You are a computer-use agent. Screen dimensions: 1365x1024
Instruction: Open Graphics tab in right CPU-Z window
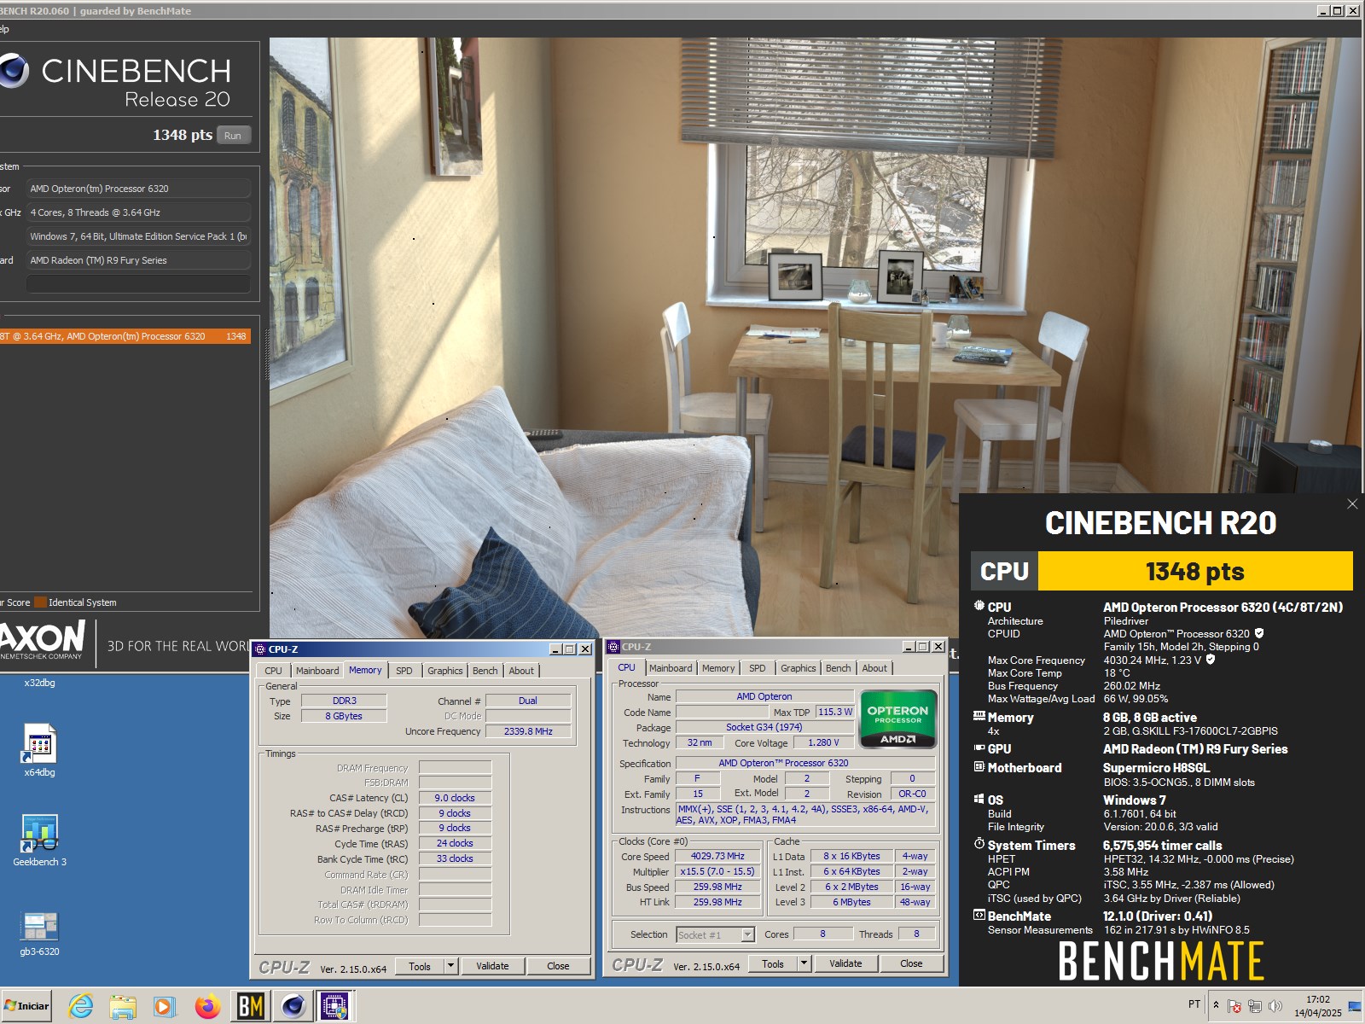(798, 668)
